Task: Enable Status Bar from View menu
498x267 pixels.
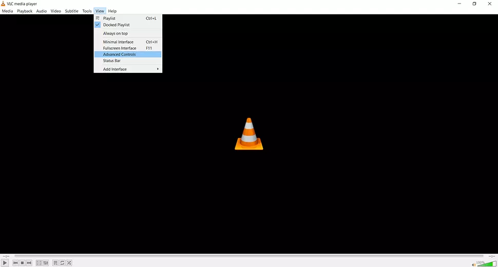Action: (112, 61)
